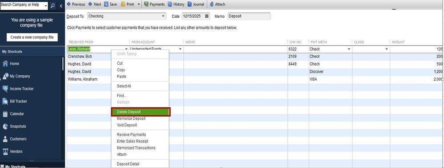This screenshot has height=168, width=444.
Task: Click the Amount column header
Action: [x=398, y=42]
